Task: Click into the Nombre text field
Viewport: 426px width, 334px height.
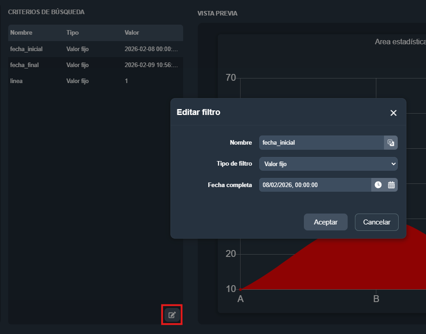Action: 321,143
